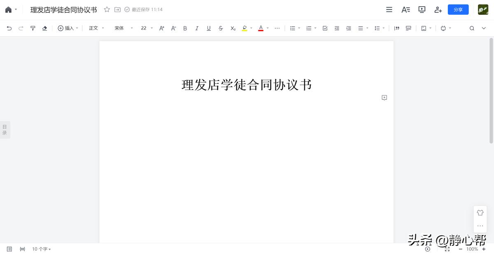Select the format painter tool
This screenshot has width=494, height=254.
click(x=33, y=28)
